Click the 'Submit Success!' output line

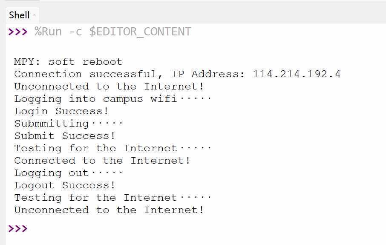tap(64, 136)
